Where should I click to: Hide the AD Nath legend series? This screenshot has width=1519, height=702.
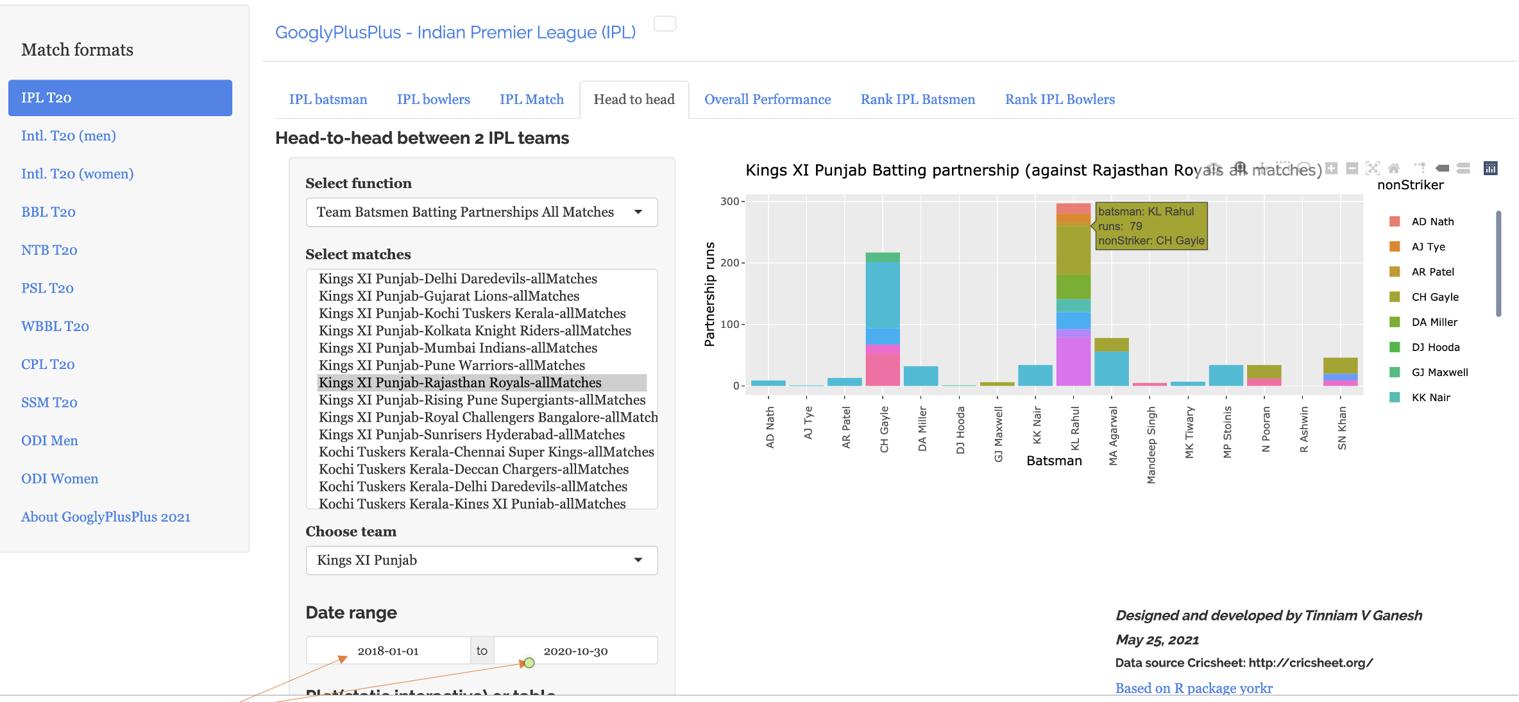pos(1432,221)
